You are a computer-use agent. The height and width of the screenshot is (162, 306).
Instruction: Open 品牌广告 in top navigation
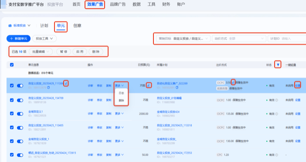coord(118,4)
